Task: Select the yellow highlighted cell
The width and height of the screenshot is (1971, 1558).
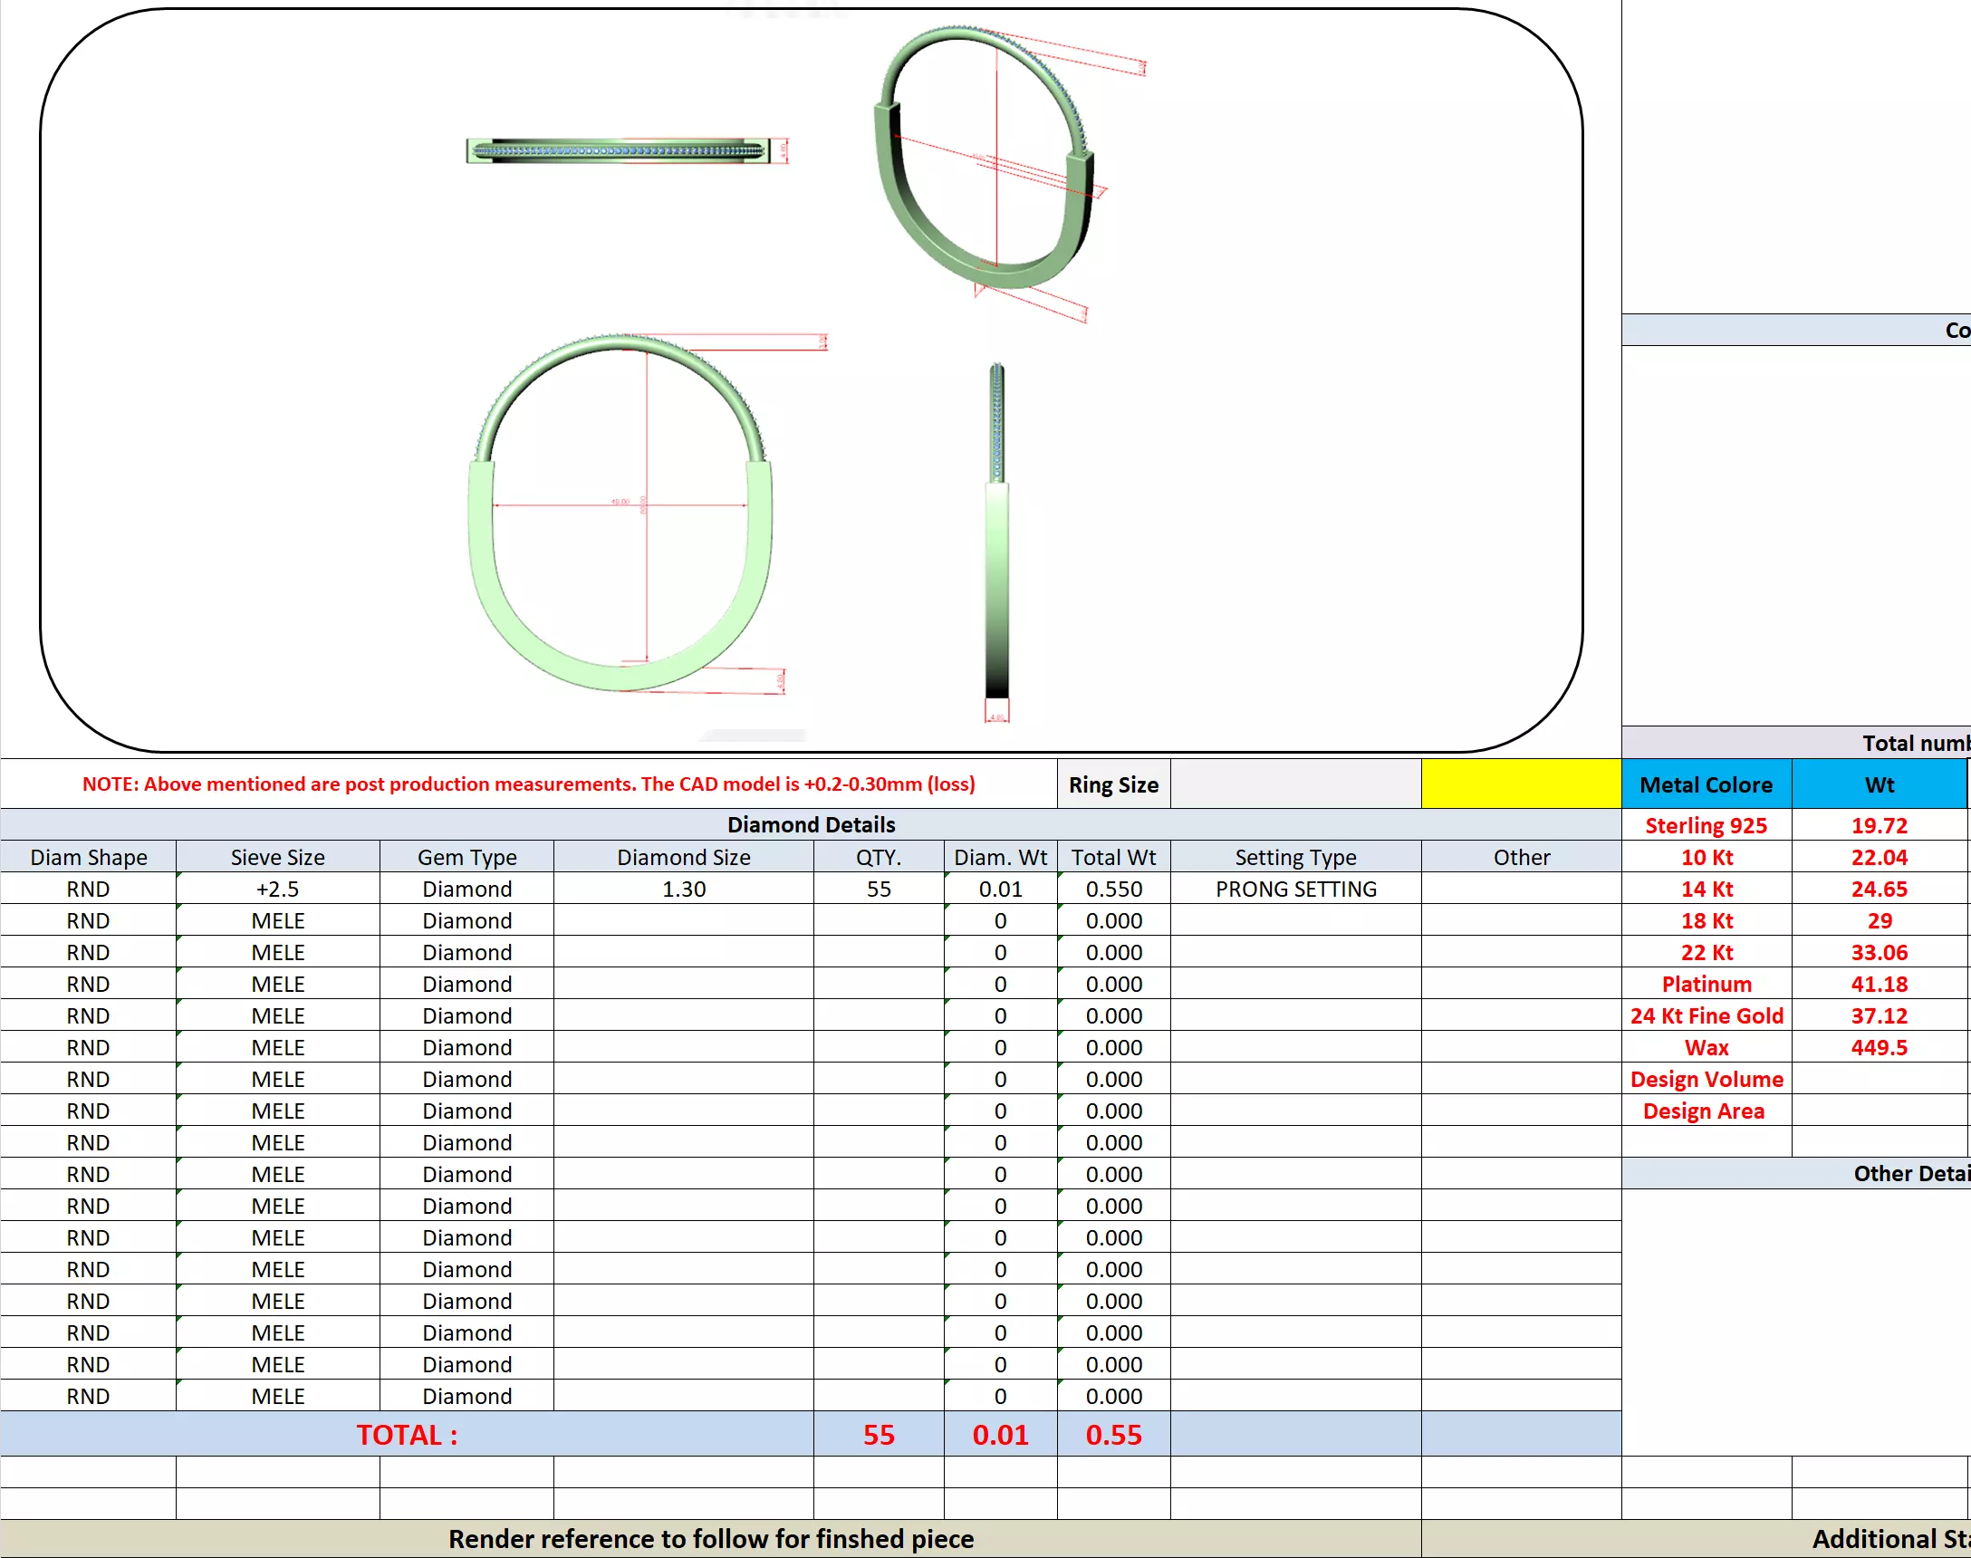Action: 1521,784
